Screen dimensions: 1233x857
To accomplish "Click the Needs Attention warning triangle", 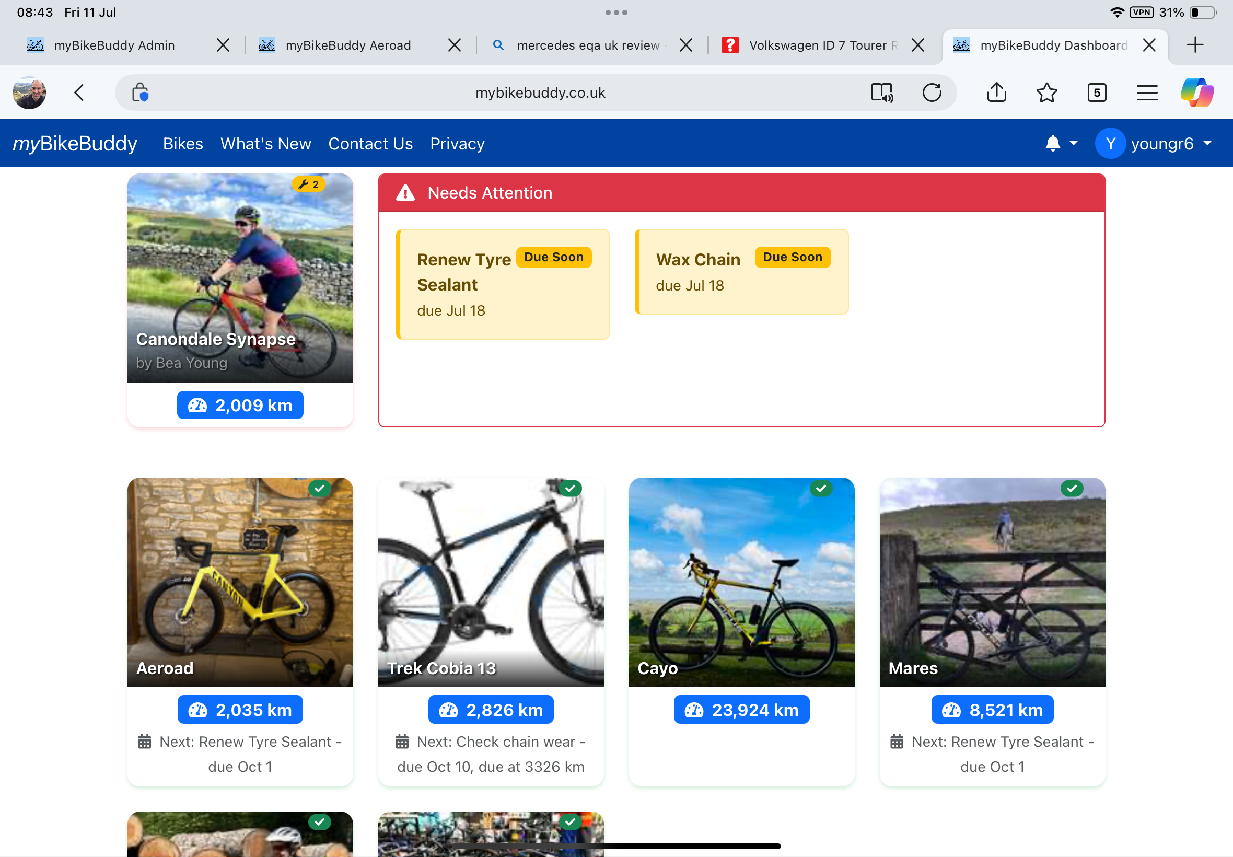I will 405,193.
